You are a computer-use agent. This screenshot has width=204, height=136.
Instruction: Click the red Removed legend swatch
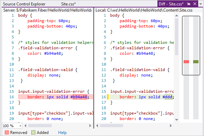[6, 133]
